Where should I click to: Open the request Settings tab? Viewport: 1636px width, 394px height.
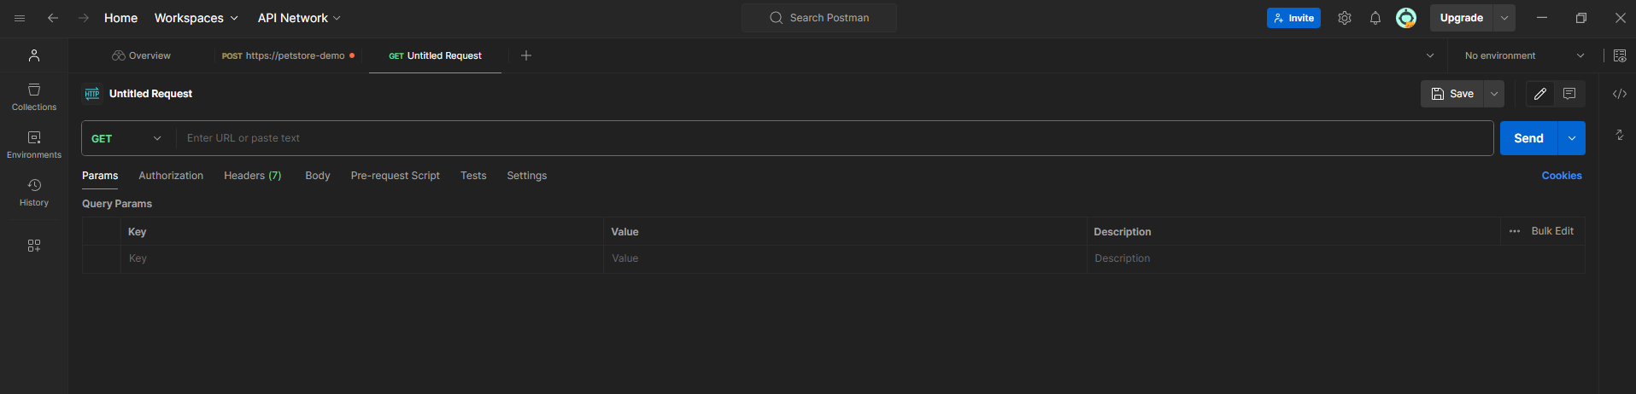tap(526, 176)
